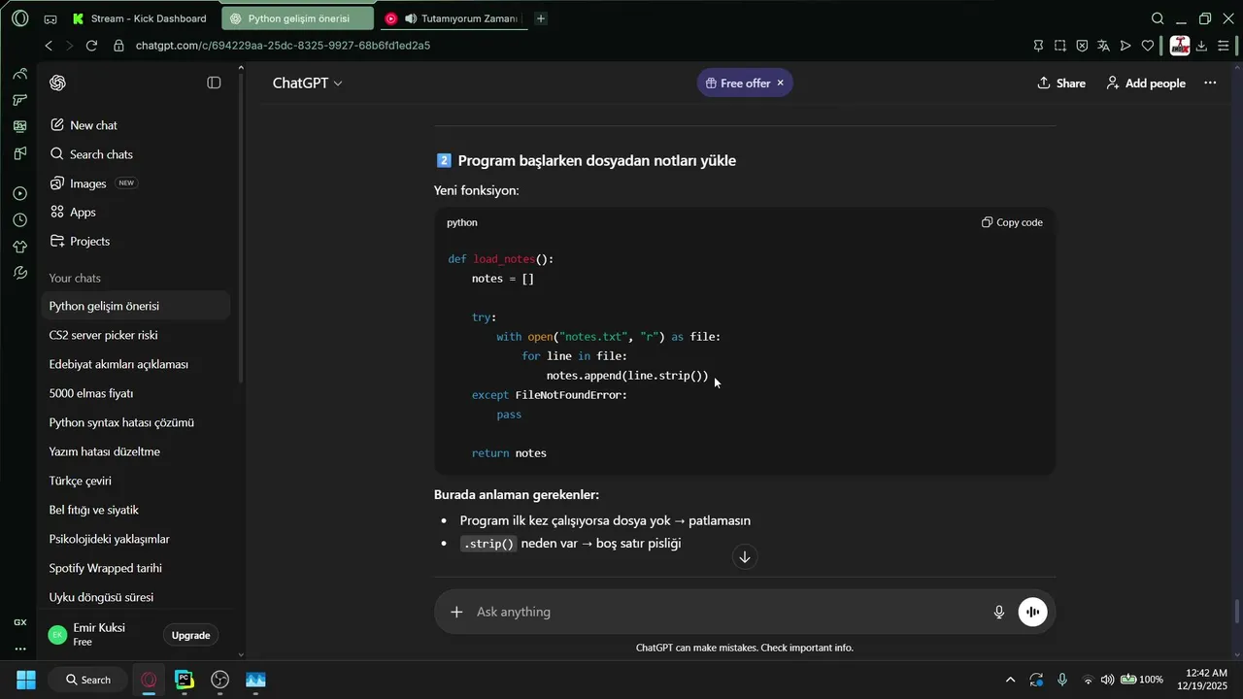The height and width of the screenshot is (699, 1243).
Task: Click the page vertical scrollbar thumb
Action: (x=1236, y=613)
